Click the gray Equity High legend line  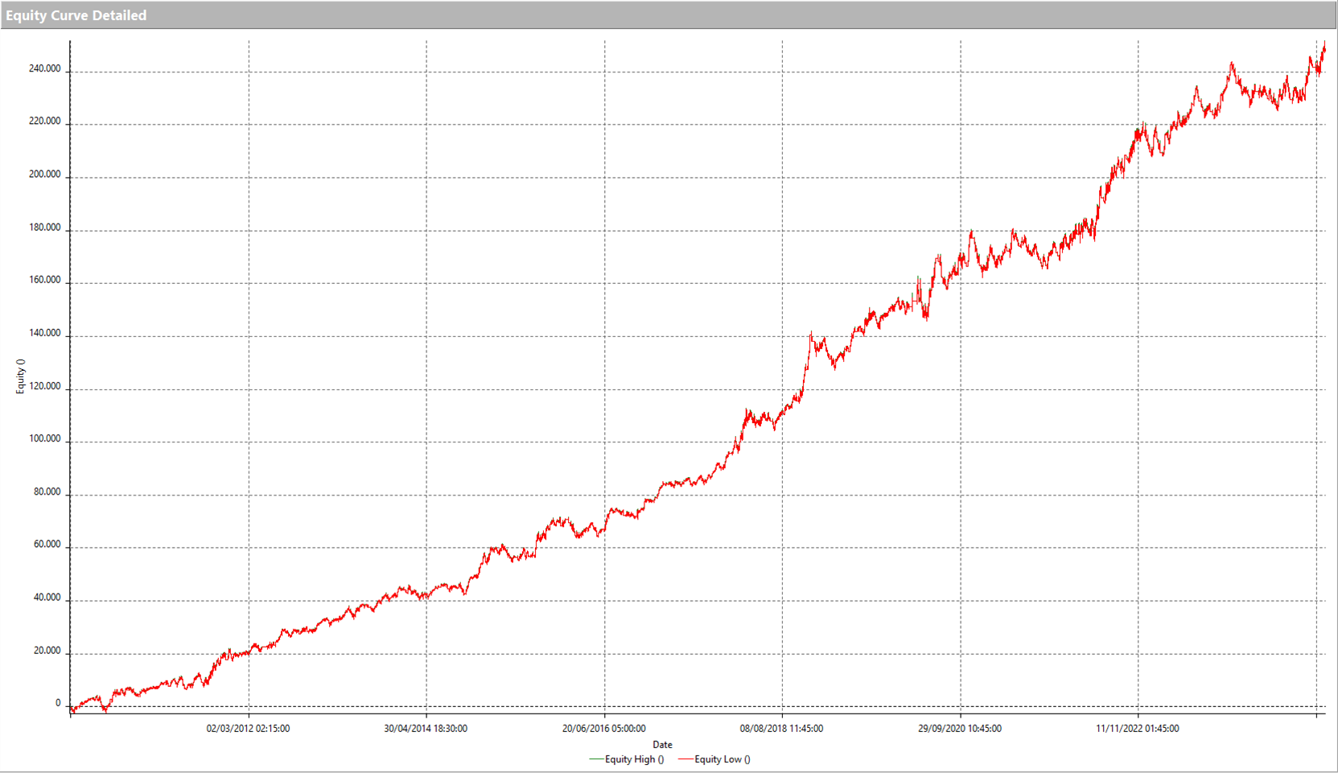tap(596, 759)
